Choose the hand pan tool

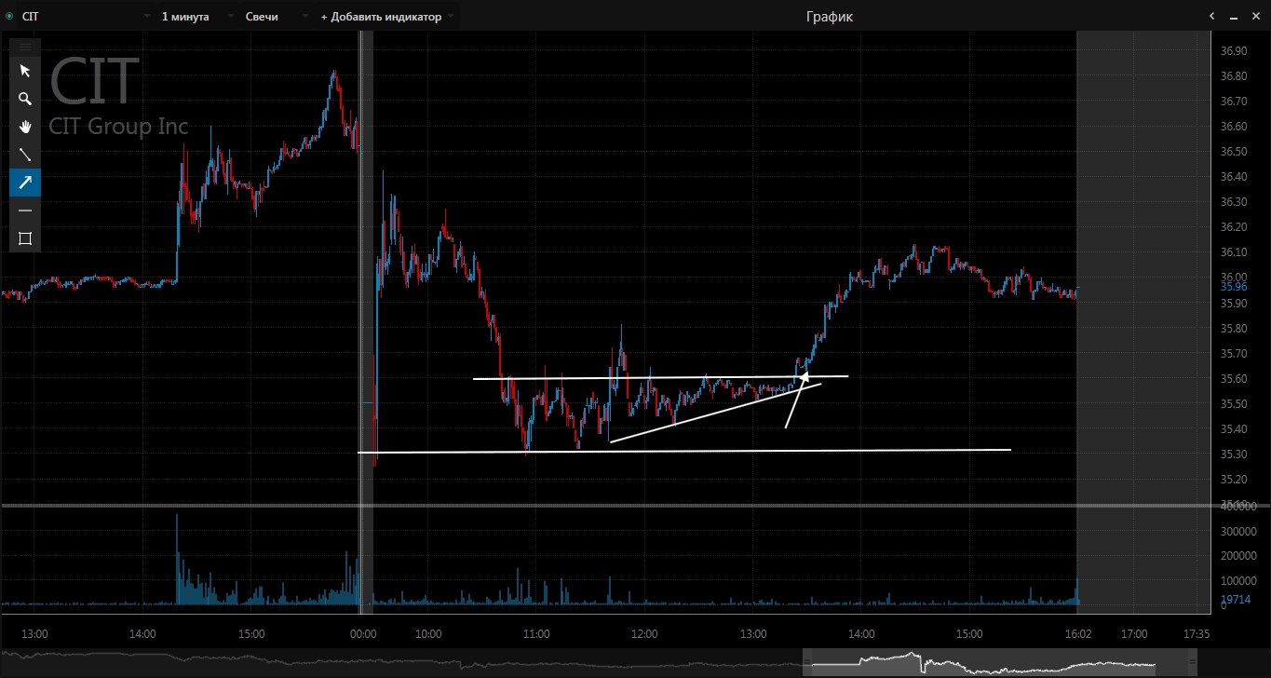pos(25,127)
